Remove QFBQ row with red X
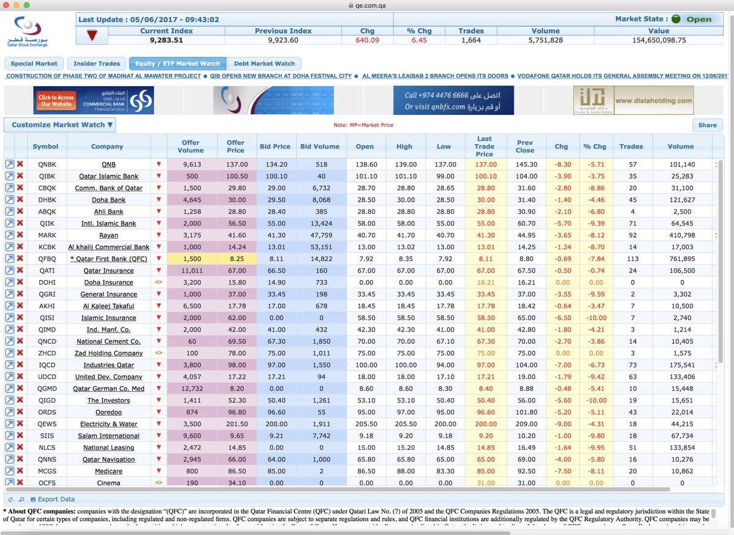Screen dimensions: 734x535 pos(20,259)
